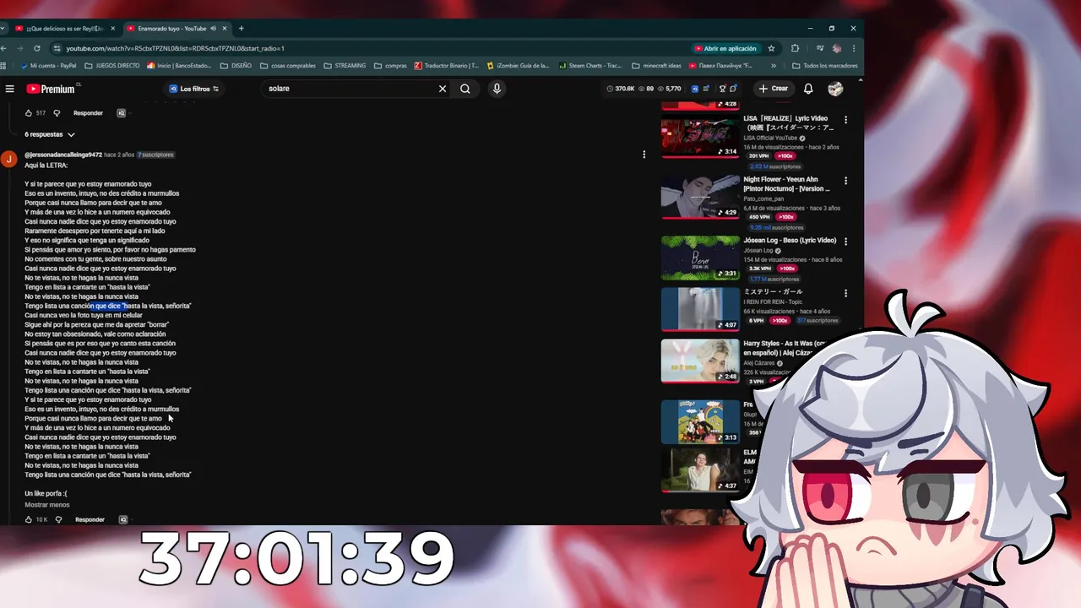
Task: Open the Mi cuenta - PayPal bookmark
Action: point(48,65)
